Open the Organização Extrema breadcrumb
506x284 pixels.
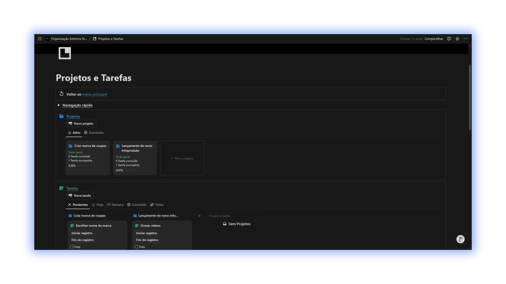pyautogui.click(x=66, y=39)
